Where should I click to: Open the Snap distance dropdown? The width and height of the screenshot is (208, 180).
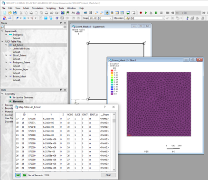111,18
